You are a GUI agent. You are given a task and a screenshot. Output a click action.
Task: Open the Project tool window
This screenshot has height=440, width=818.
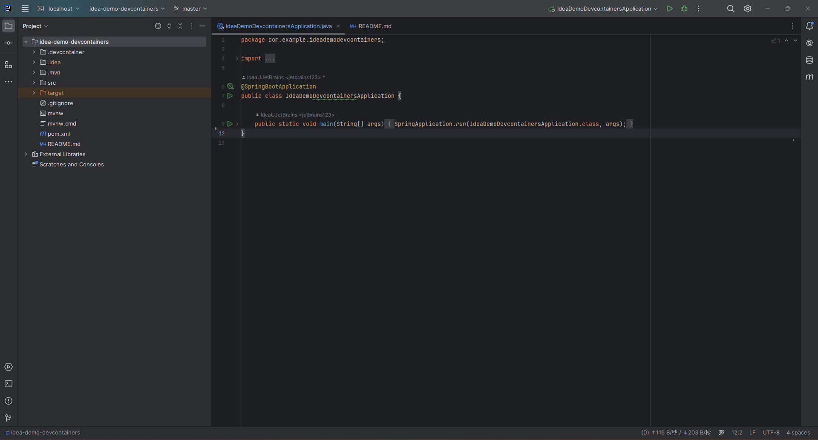pyautogui.click(x=9, y=26)
